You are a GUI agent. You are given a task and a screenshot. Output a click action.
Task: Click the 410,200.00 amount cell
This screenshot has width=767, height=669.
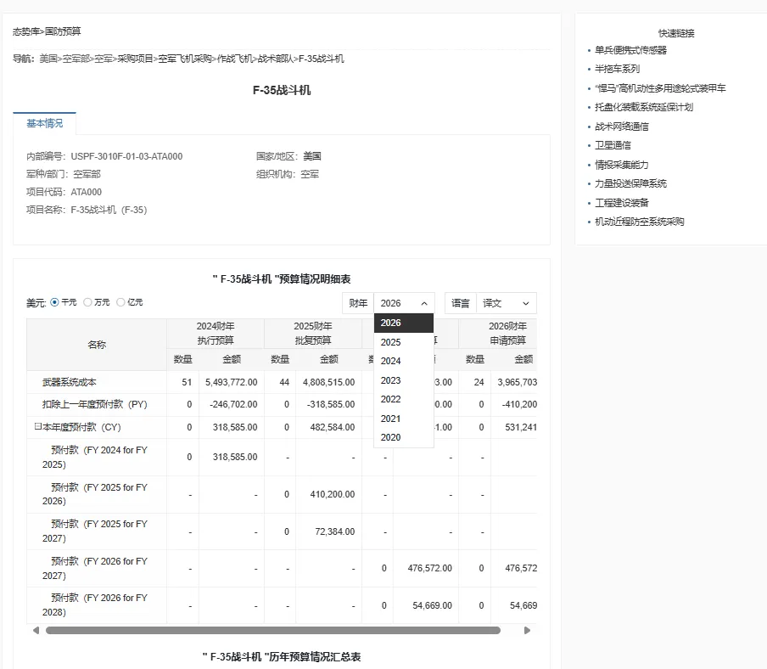[328, 494]
